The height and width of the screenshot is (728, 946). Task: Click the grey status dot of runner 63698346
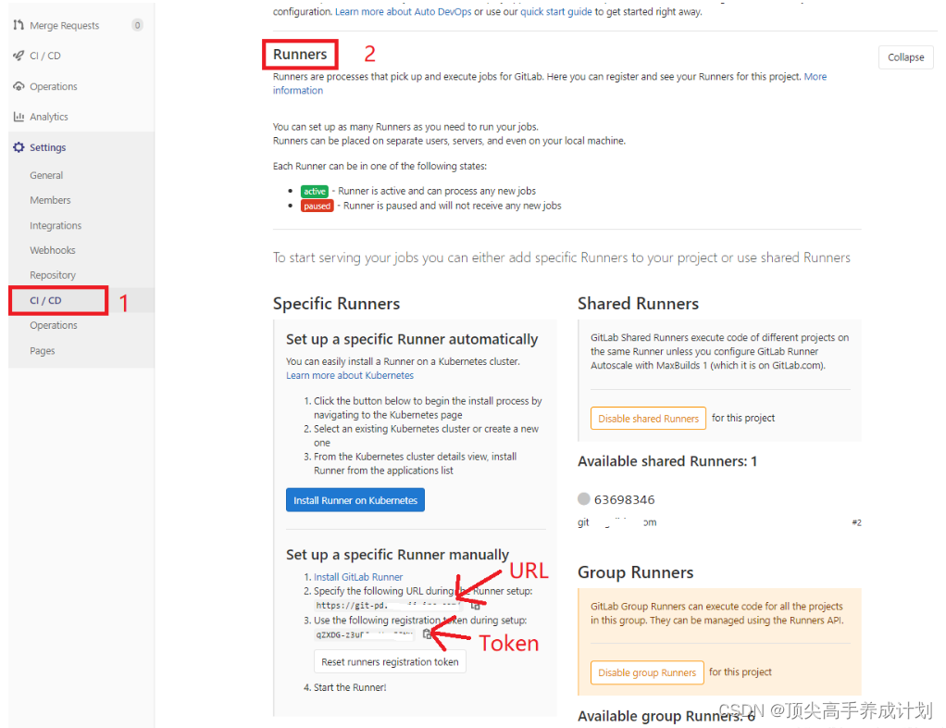583,498
